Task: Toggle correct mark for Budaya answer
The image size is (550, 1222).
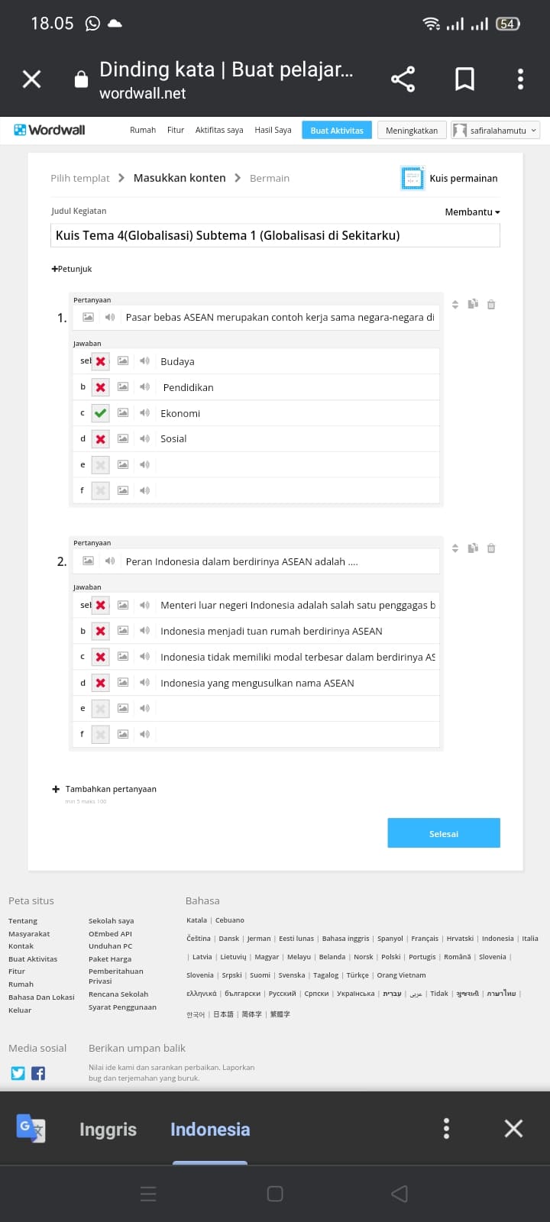Action: [100, 361]
